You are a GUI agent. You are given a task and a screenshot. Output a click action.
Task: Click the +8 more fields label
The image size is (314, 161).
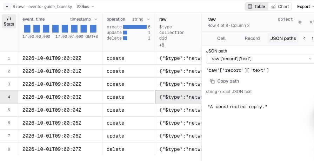coord(162,45)
